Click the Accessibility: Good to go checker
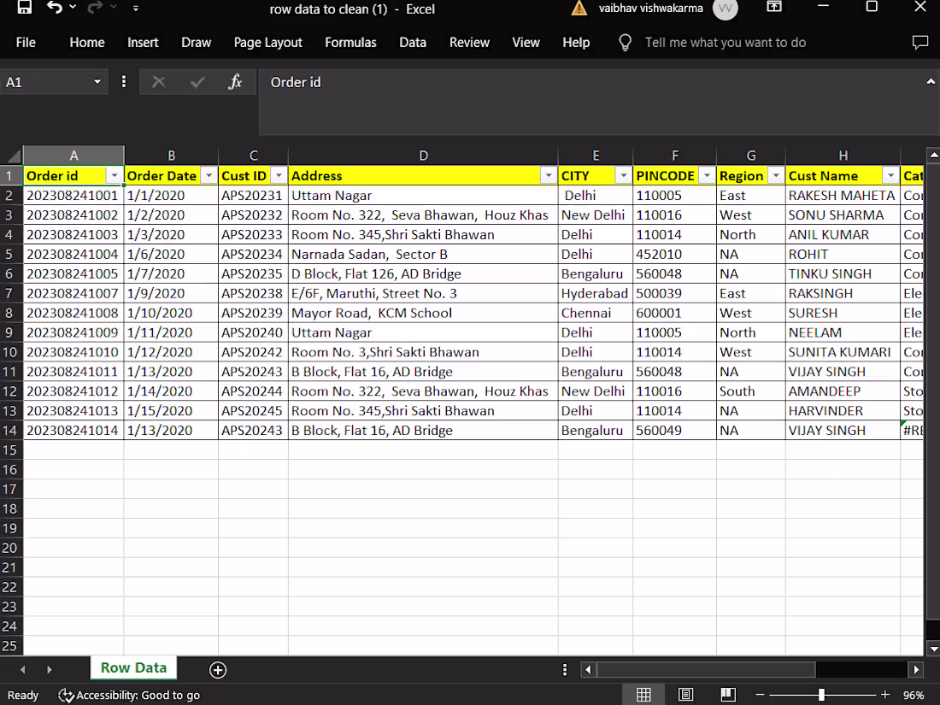This screenshot has width=940, height=705. (x=128, y=695)
